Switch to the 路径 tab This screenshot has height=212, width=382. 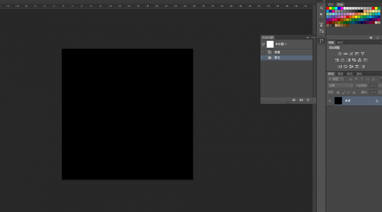click(x=349, y=74)
